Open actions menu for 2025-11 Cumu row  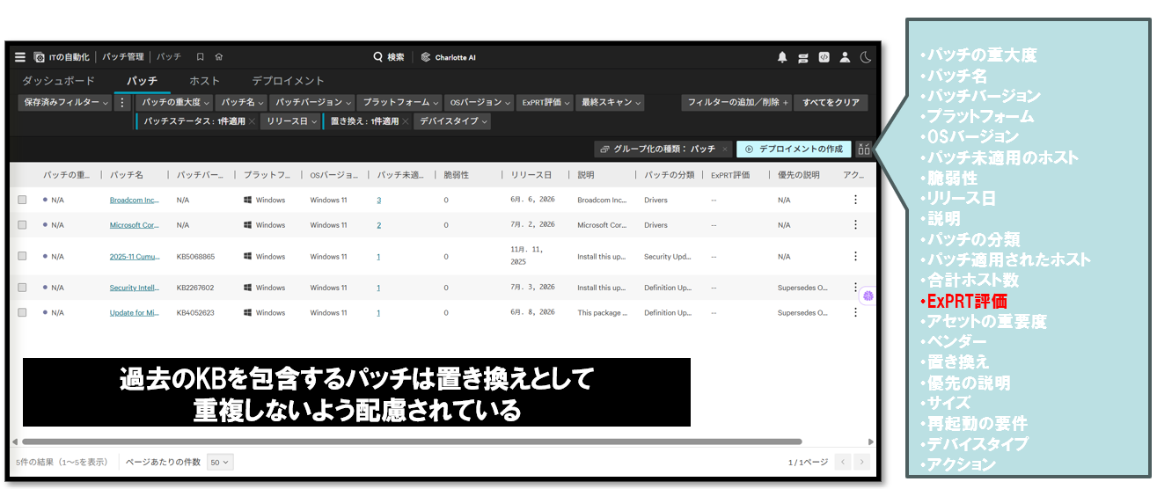click(x=855, y=256)
